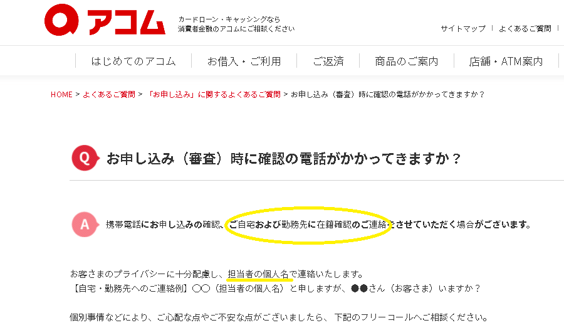564x335 pixels.
Task: Open 「お申し込み」に関するよくあるご質問 breadcrumb
Action: pyautogui.click(x=214, y=94)
